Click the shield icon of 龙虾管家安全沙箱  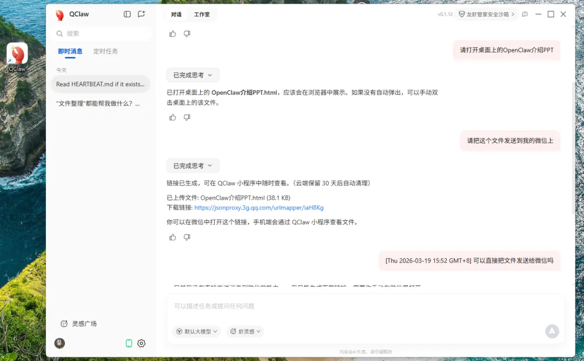pos(461,14)
